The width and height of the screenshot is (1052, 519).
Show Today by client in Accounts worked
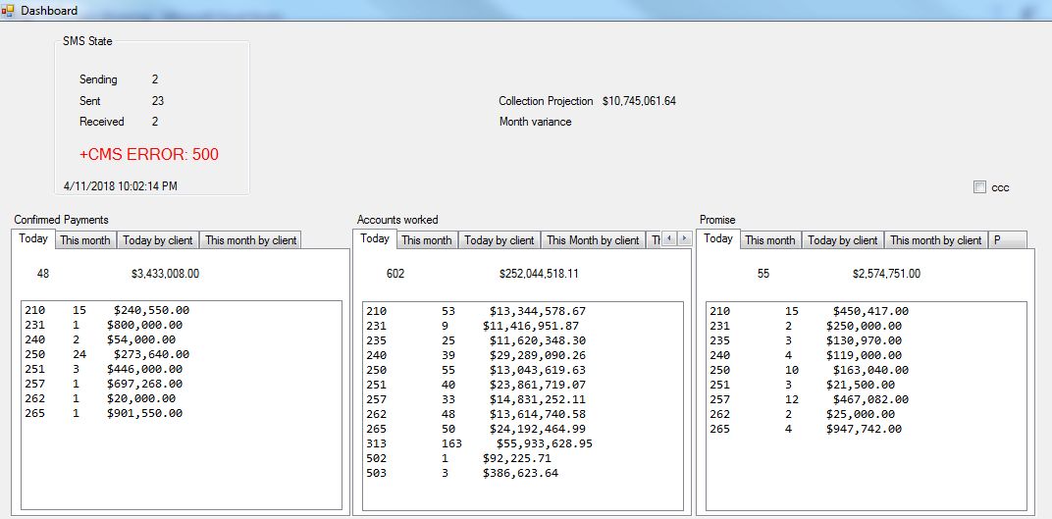click(x=500, y=240)
